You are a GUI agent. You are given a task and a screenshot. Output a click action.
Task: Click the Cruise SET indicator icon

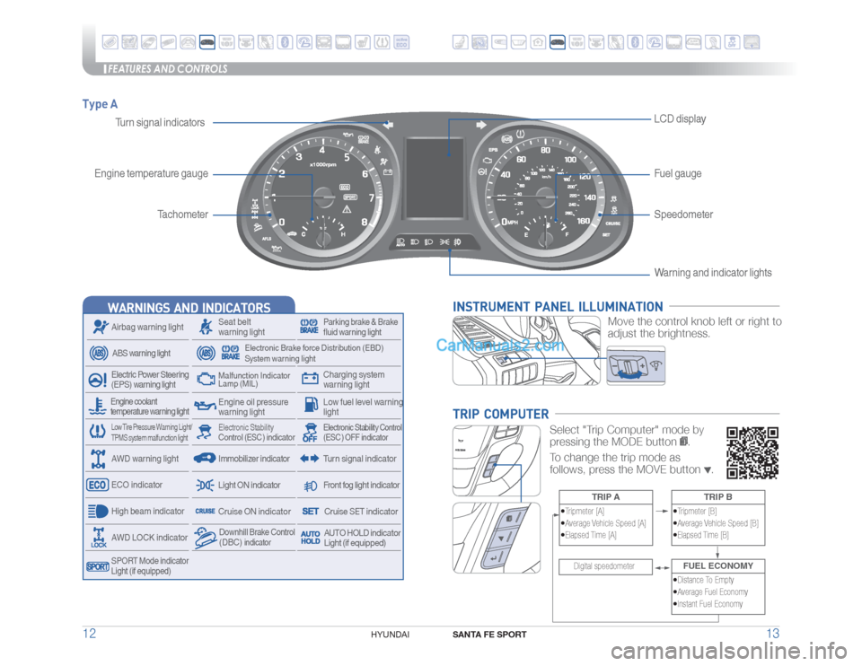click(310, 512)
